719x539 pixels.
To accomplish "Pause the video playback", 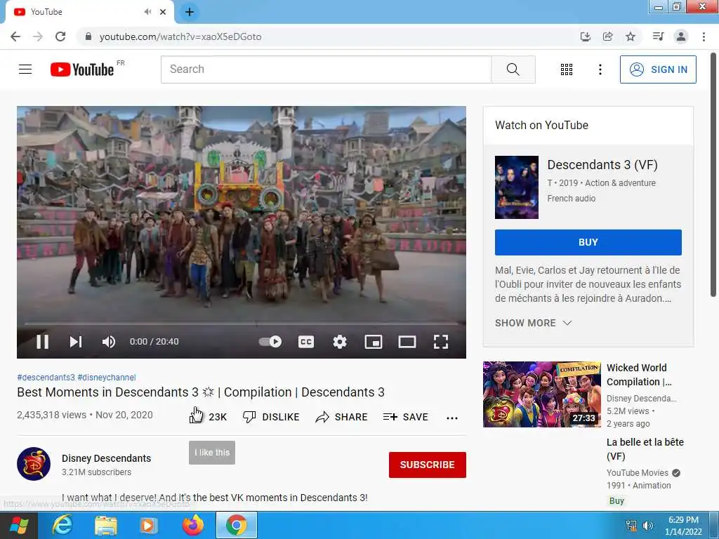I will [42, 342].
